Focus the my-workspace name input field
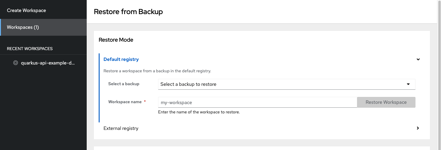This screenshot has height=150, width=441. click(257, 102)
